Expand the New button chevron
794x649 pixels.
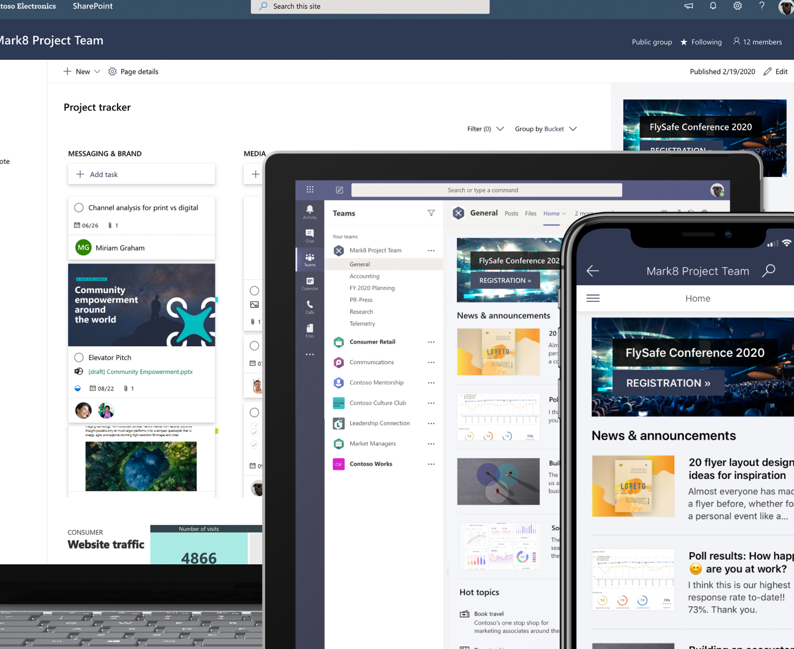click(x=97, y=72)
